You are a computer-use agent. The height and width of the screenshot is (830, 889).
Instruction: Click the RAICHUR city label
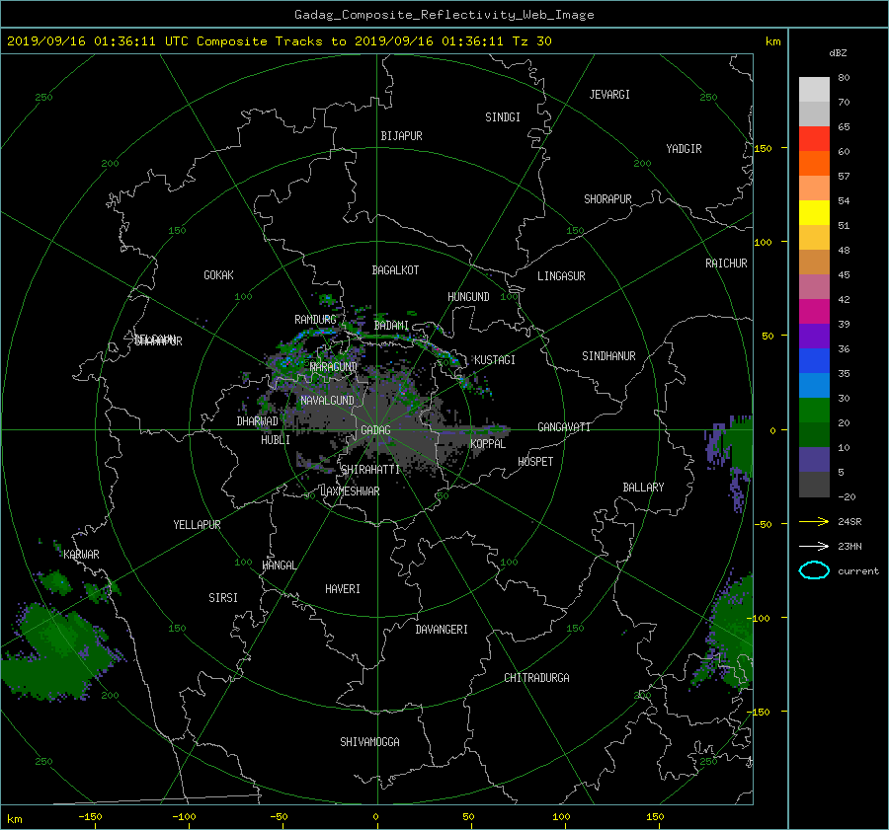point(726,264)
